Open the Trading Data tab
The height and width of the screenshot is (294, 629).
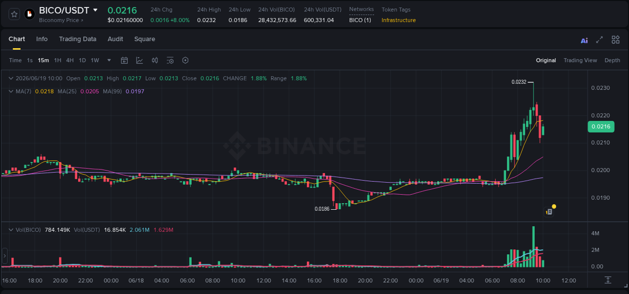tap(77, 39)
